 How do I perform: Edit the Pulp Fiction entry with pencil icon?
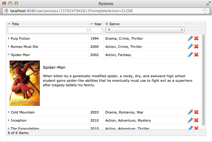(190, 38)
